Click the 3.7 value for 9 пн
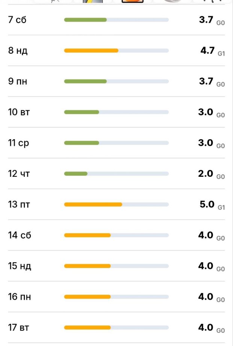This screenshot has width=233, height=346. (206, 81)
